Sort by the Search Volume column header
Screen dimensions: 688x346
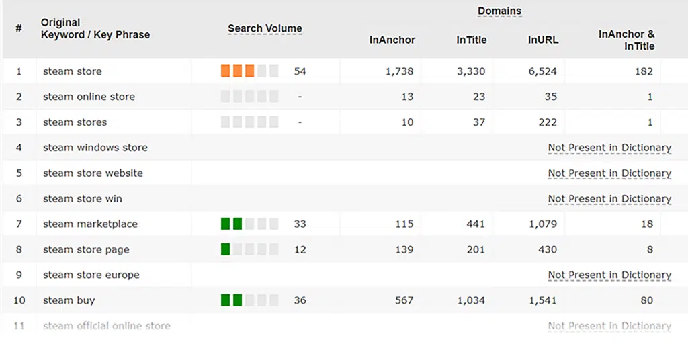tap(265, 28)
